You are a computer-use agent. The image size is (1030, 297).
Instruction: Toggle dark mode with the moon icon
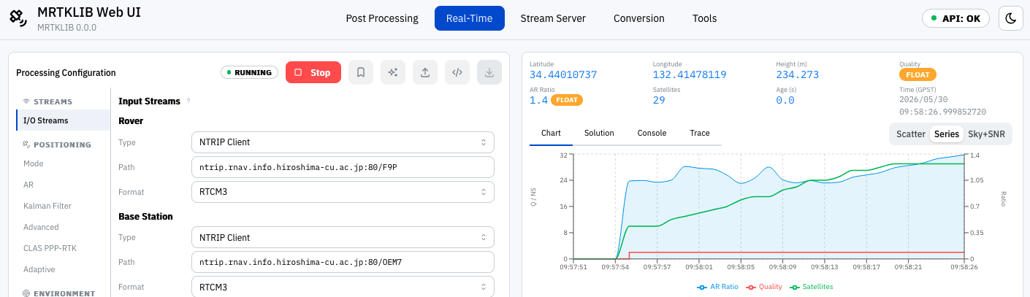pos(1011,18)
